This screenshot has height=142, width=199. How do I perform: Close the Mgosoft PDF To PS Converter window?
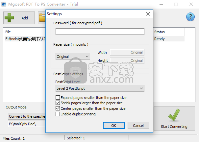191,4
